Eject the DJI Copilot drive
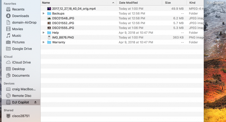The width and height of the screenshot is (226, 122). [x=35, y=102]
